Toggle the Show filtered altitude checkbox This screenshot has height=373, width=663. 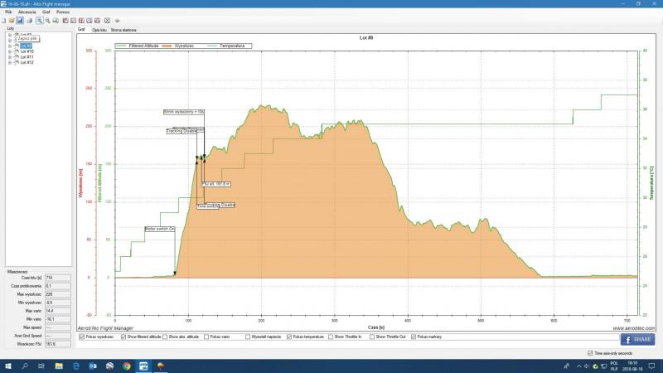coord(123,337)
